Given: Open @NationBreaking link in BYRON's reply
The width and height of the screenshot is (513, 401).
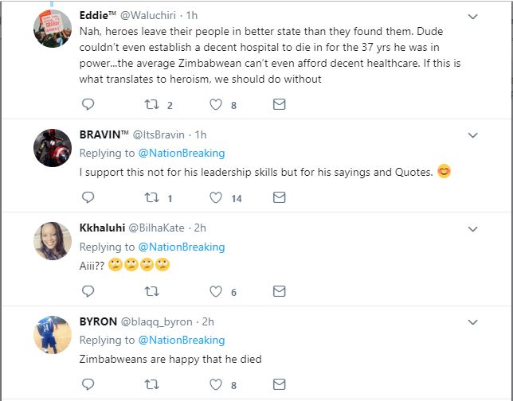Looking at the screenshot, I should tap(182, 341).
